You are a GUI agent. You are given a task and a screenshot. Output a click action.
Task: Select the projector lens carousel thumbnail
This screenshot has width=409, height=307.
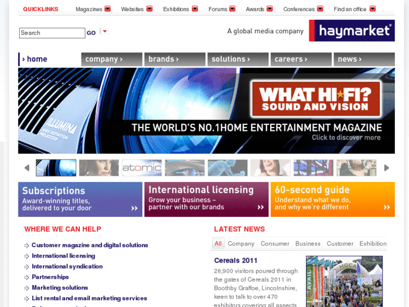(x=56, y=168)
